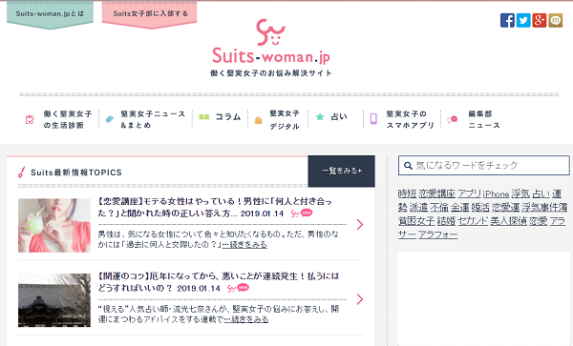Select the 不倫 keyword tag
The width and height of the screenshot is (573, 346).
(x=439, y=208)
